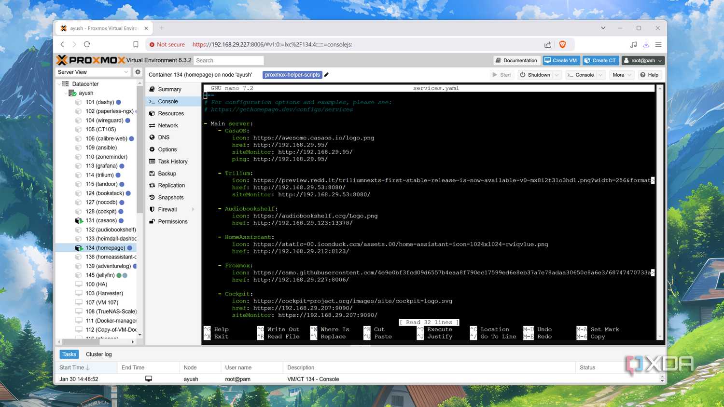Expand the Firewall submenu arrow
The height and width of the screenshot is (407, 724).
[x=194, y=209]
